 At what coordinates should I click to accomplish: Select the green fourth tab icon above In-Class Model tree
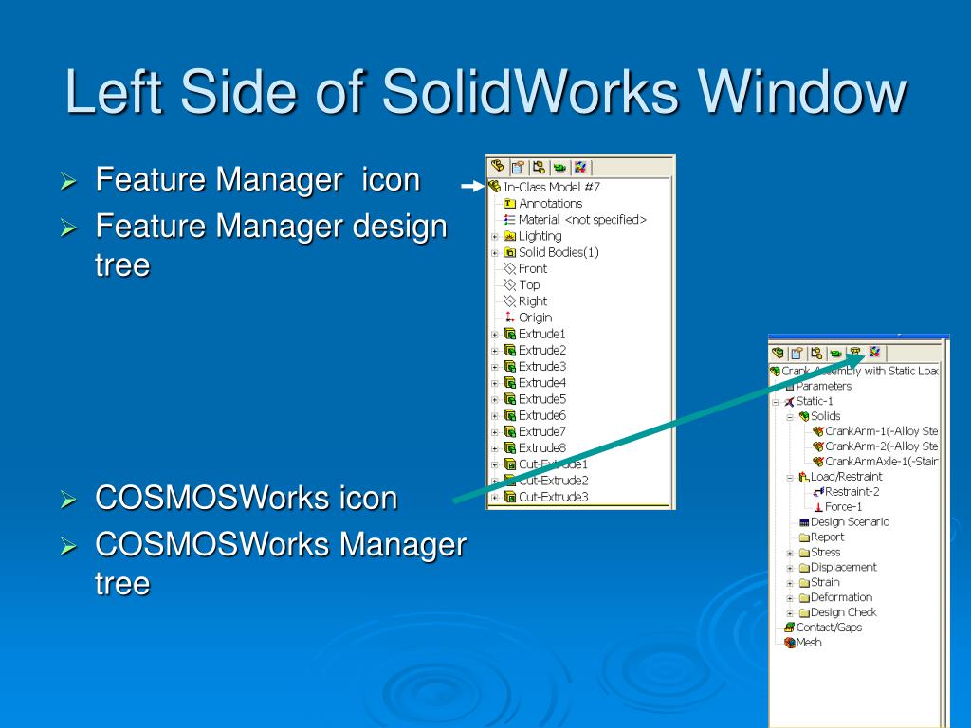point(559,167)
